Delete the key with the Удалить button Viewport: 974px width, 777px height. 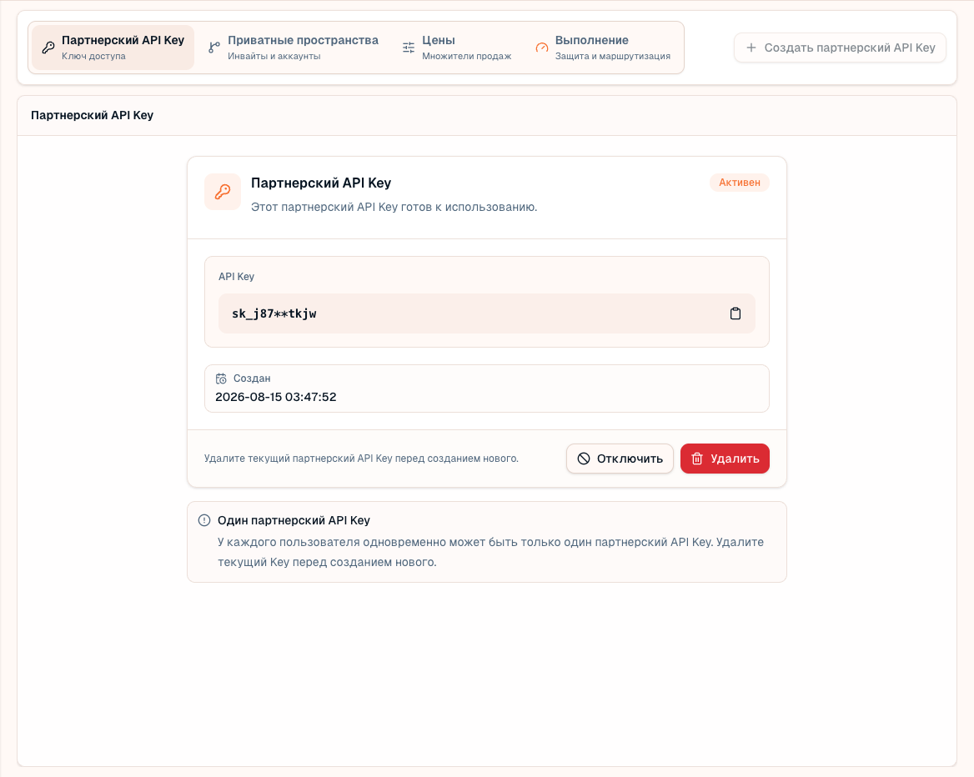(x=725, y=459)
